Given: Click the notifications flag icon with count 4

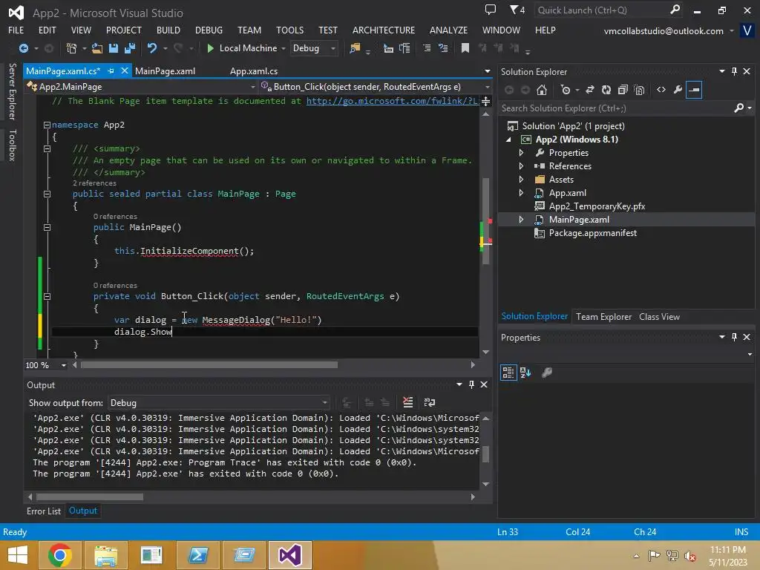Looking at the screenshot, I should tap(517, 10).
